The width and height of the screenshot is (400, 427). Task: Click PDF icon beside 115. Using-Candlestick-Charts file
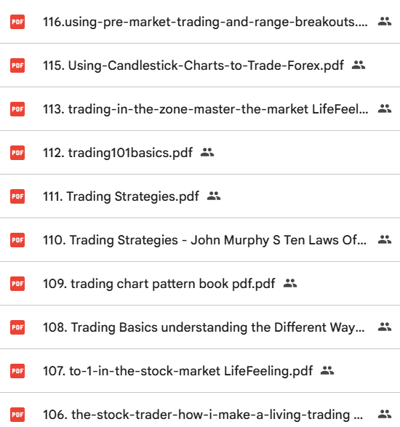[17, 65]
